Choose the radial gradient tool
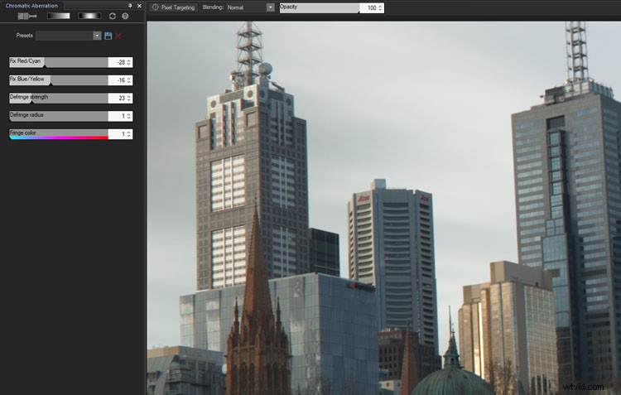The height and width of the screenshot is (395, 621). pyautogui.click(x=89, y=16)
